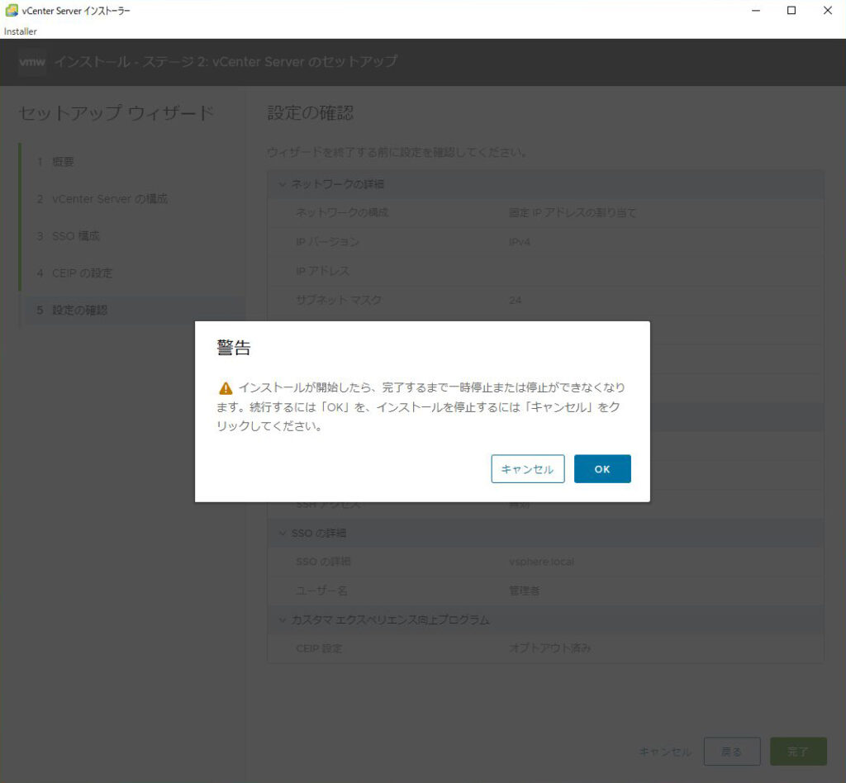Collapse the カスタマ エクスペリエンス向上プログラム section
The width and height of the screenshot is (846, 783).
pyautogui.click(x=545, y=620)
